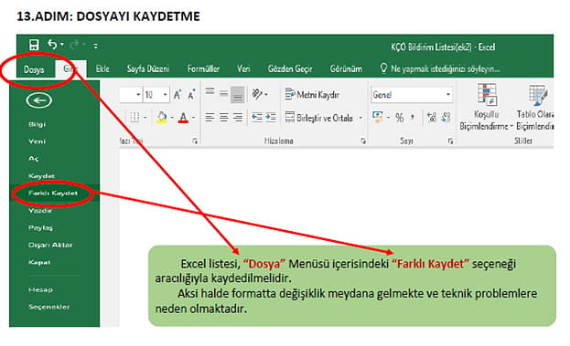Apply yellow fill color bucket

162,118
